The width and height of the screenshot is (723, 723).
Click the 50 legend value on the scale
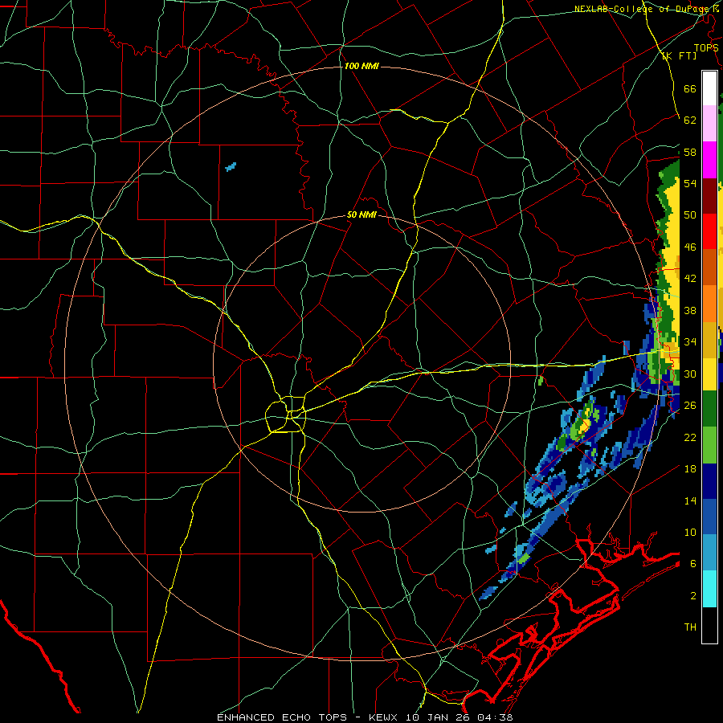[x=690, y=215]
